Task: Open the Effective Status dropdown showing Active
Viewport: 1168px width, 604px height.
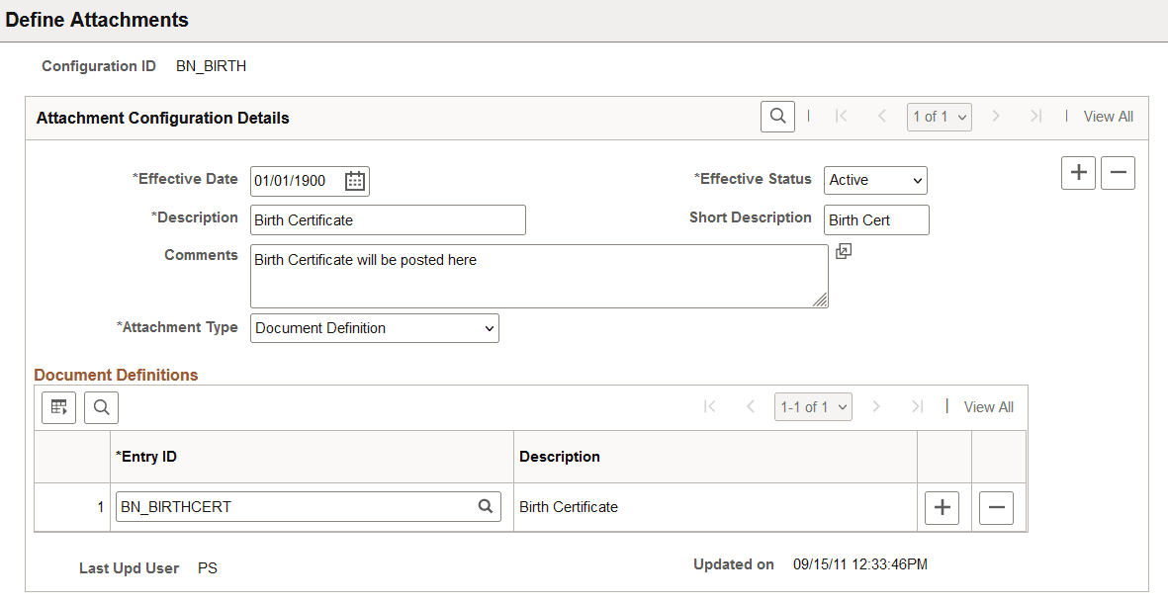Action: (x=875, y=180)
